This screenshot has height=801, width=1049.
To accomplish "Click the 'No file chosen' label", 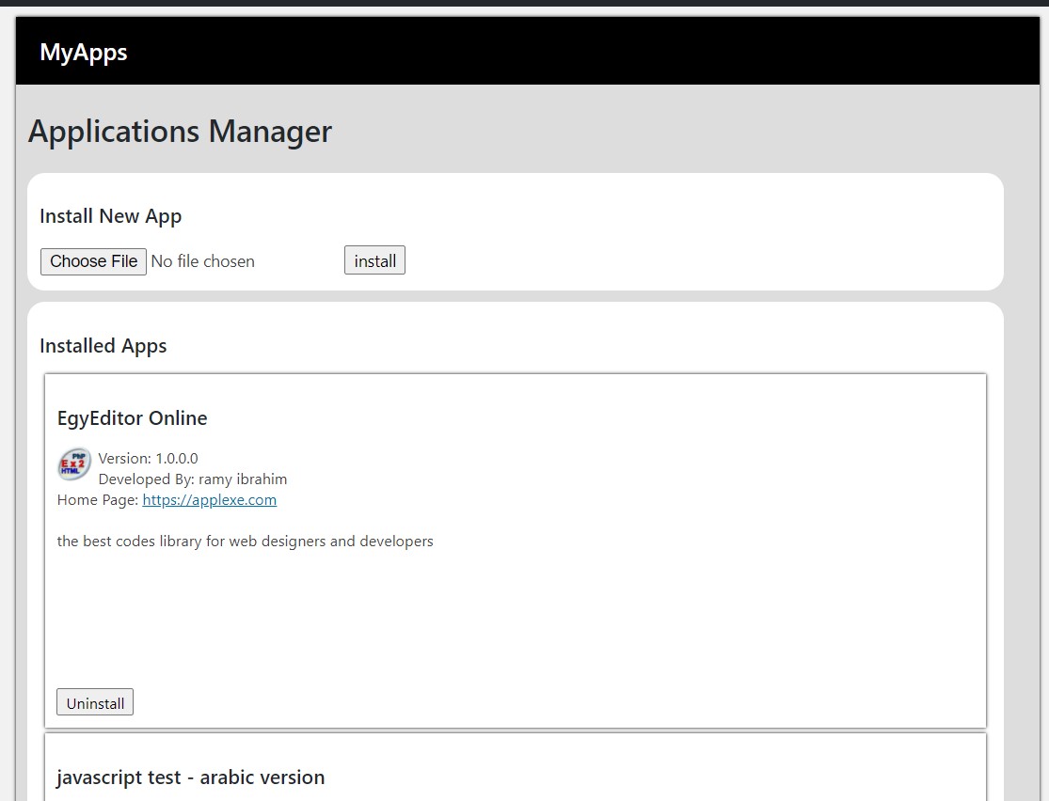I will [x=203, y=261].
